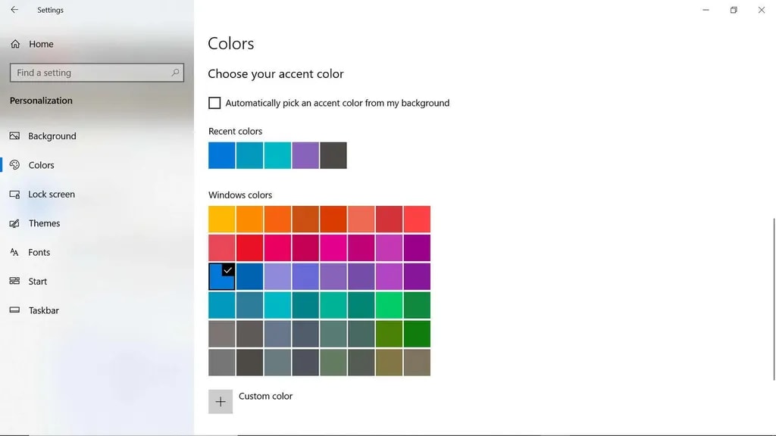
Task: Open the Colors personalization section
Action: [x=41, y=165]
